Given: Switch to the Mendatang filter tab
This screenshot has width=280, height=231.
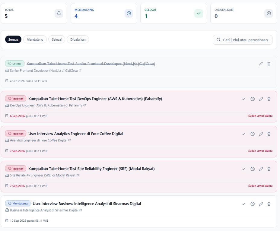Looking at the screenshot, I should tap(35, 40).
